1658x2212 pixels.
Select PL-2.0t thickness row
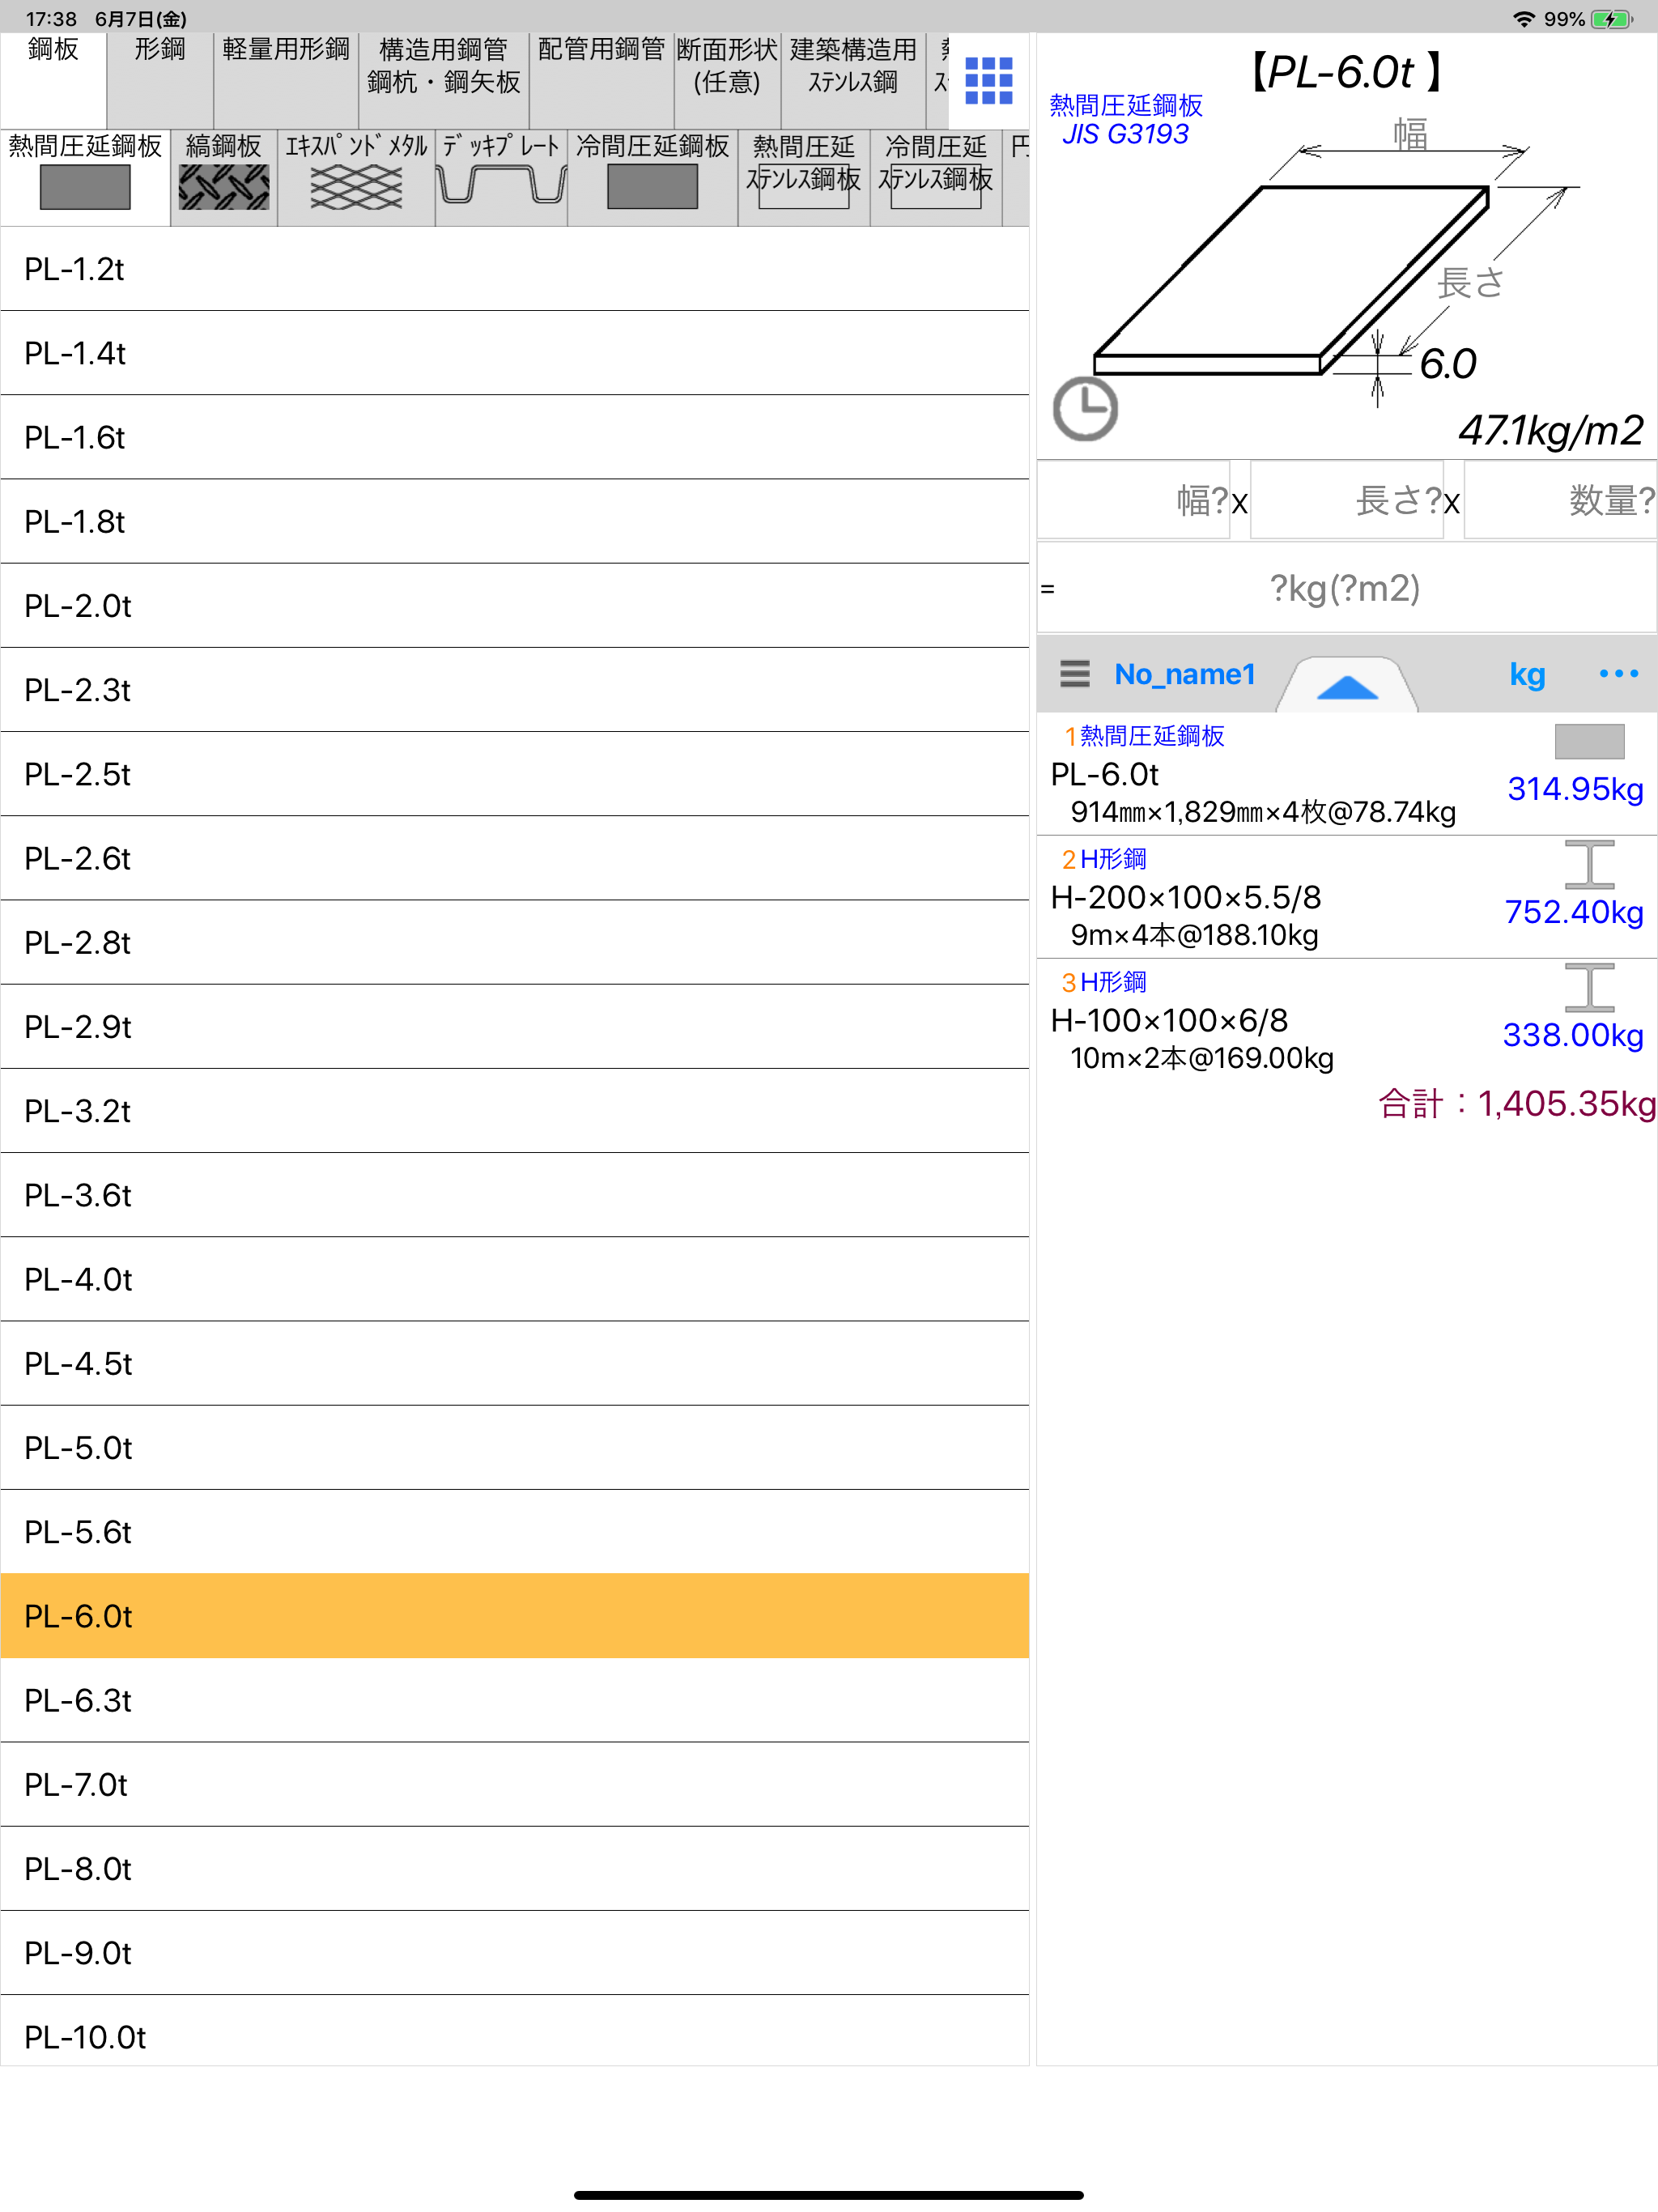[x=515, y=606]
